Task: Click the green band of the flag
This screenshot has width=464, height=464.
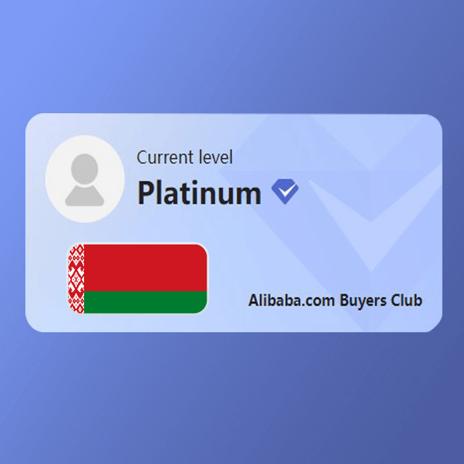Action: point(145,302)
